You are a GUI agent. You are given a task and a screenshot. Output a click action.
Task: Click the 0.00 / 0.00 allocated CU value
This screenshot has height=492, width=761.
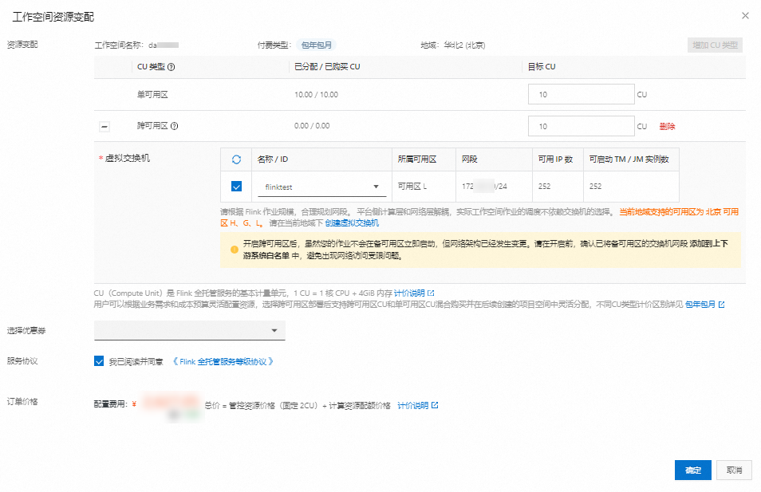click(312, 126)
